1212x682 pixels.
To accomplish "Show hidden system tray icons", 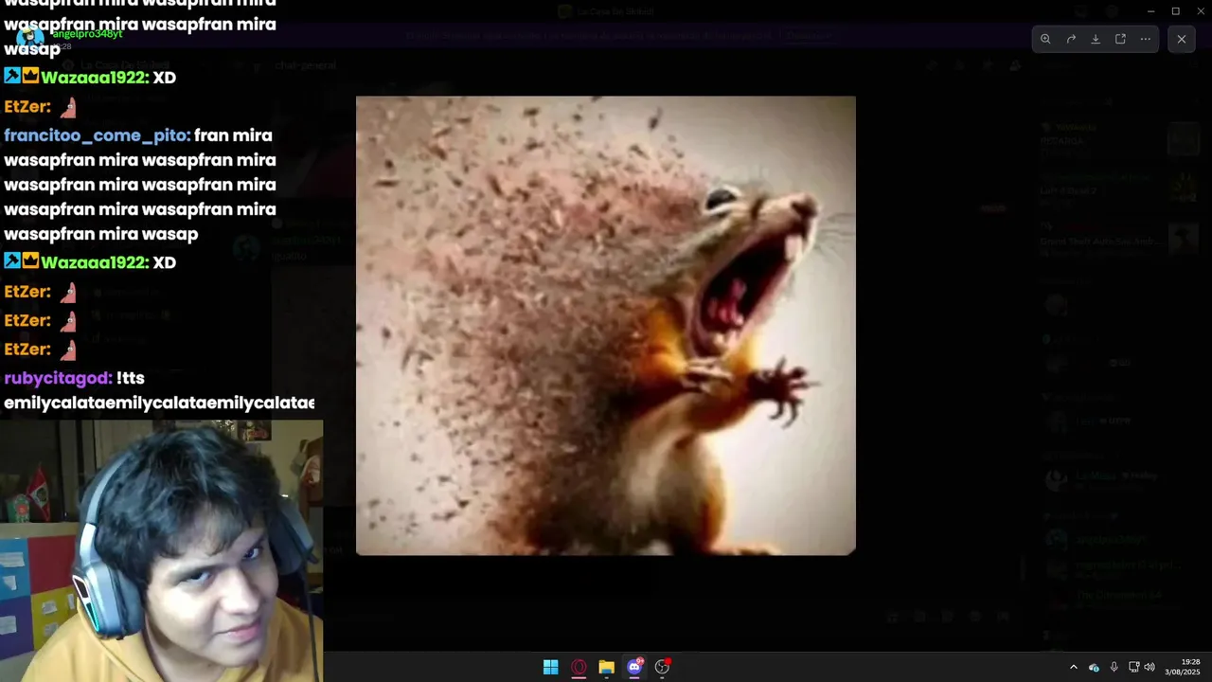I will pos(1073,667).
